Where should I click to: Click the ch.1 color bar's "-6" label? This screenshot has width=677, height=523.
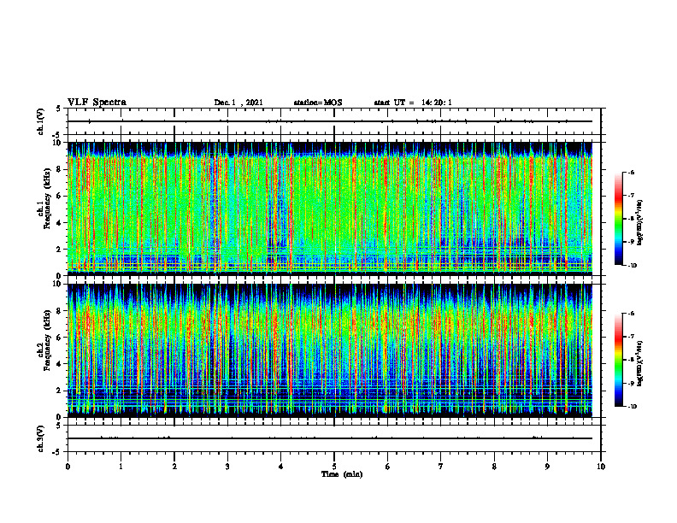click(631, 172)
